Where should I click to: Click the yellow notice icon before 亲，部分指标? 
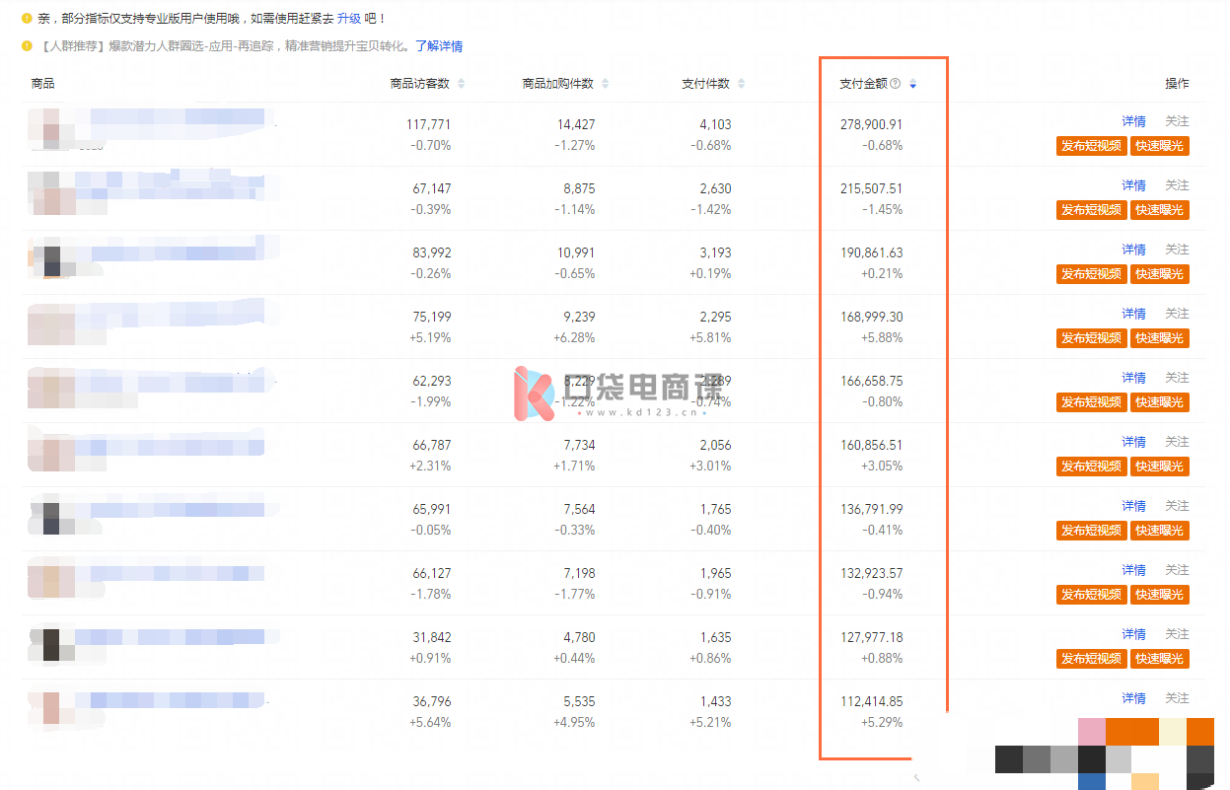coord(27,18)
